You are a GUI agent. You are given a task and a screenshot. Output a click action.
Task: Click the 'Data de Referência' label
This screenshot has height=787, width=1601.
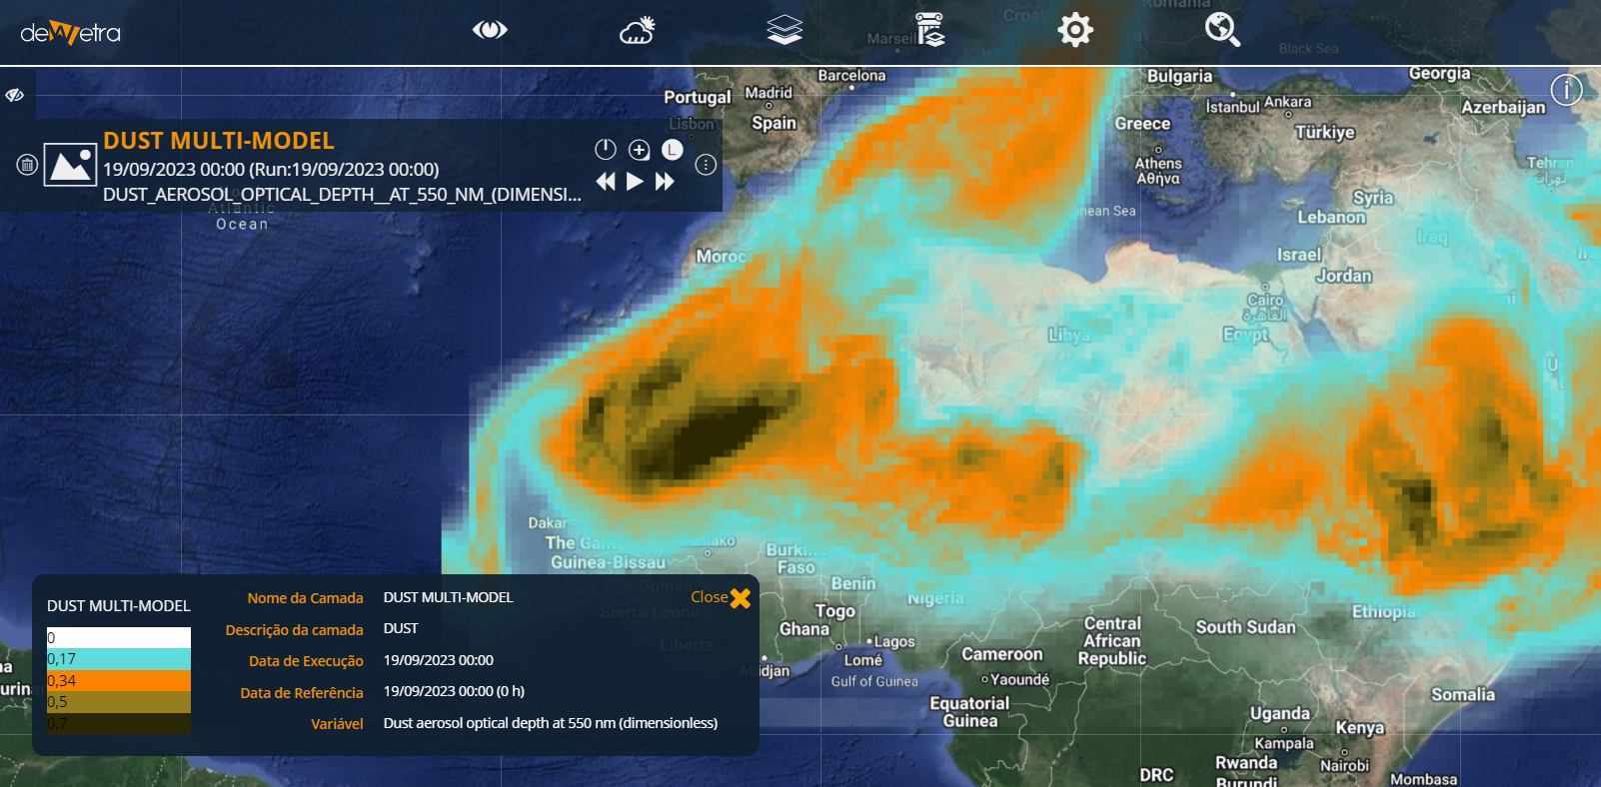point(302,693)
